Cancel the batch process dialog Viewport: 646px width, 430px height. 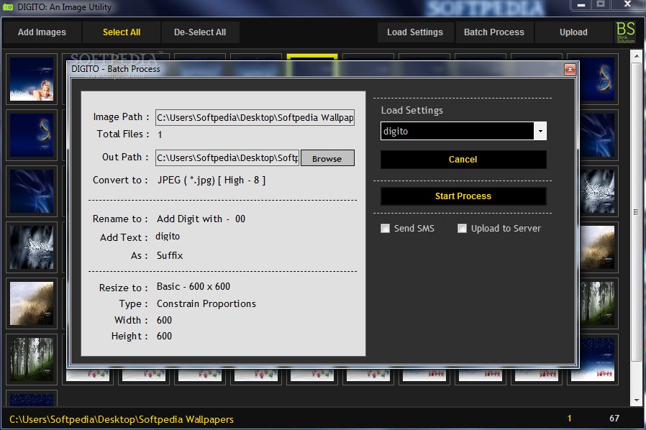pyautogui.click(x=463, y=160)
